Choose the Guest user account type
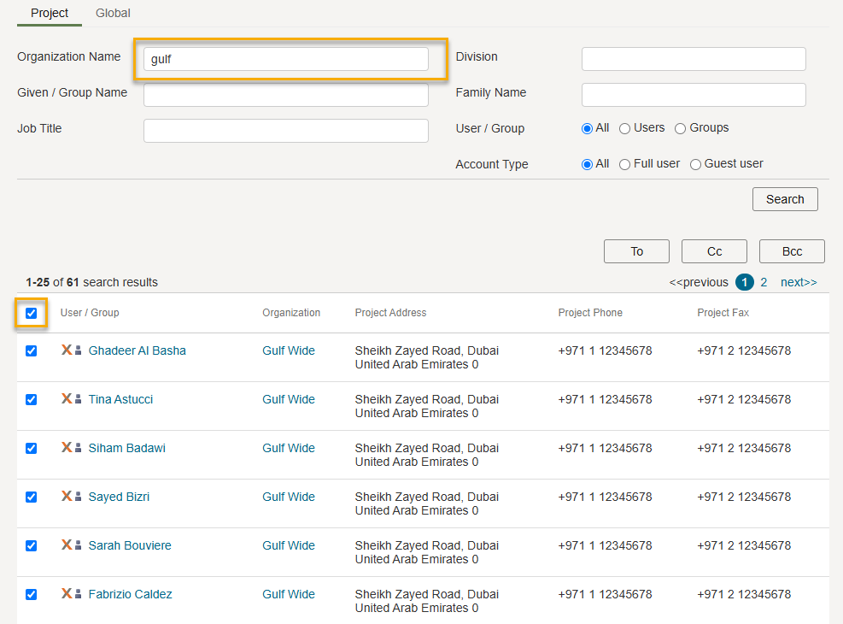Image resolution: width=843 pixels, height=624 pixels. point(696,164)
